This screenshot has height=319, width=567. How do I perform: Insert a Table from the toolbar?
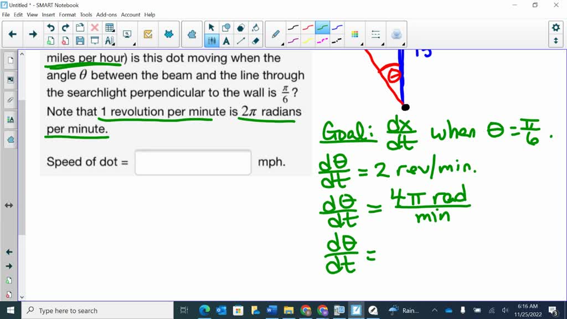pyautogui.click(x=109, y=27)
